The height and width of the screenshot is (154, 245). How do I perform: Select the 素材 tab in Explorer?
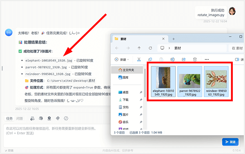coord(140,39)
